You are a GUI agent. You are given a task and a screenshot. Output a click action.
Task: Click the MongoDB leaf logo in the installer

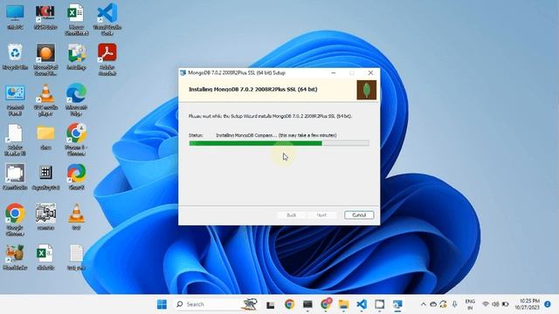[367, 90]
